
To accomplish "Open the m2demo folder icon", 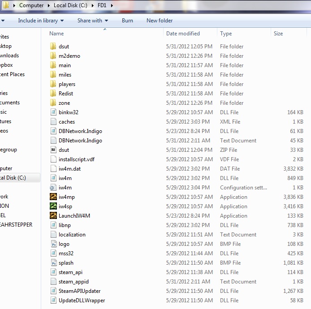I will click(x=53, y=56).
